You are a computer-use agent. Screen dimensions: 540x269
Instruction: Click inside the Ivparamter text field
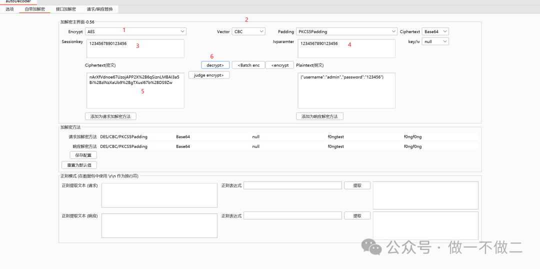(x=346, y=48)
